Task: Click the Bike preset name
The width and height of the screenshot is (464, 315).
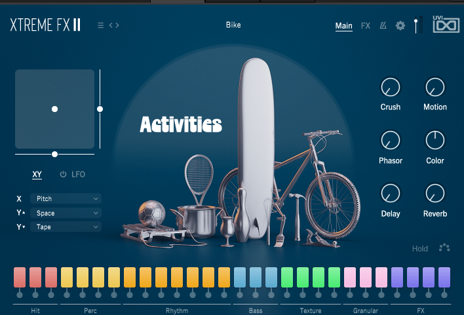Action: (x=233, y=25)
